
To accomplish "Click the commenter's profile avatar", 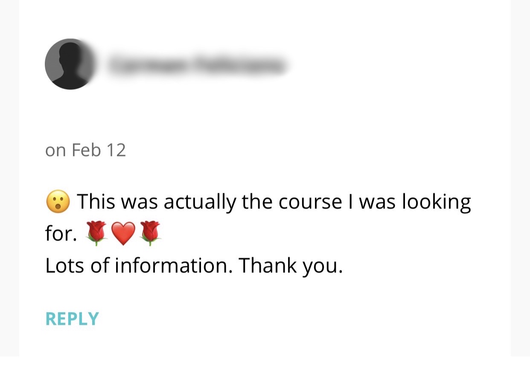I will pyautogui.click(x=69, y=64).
